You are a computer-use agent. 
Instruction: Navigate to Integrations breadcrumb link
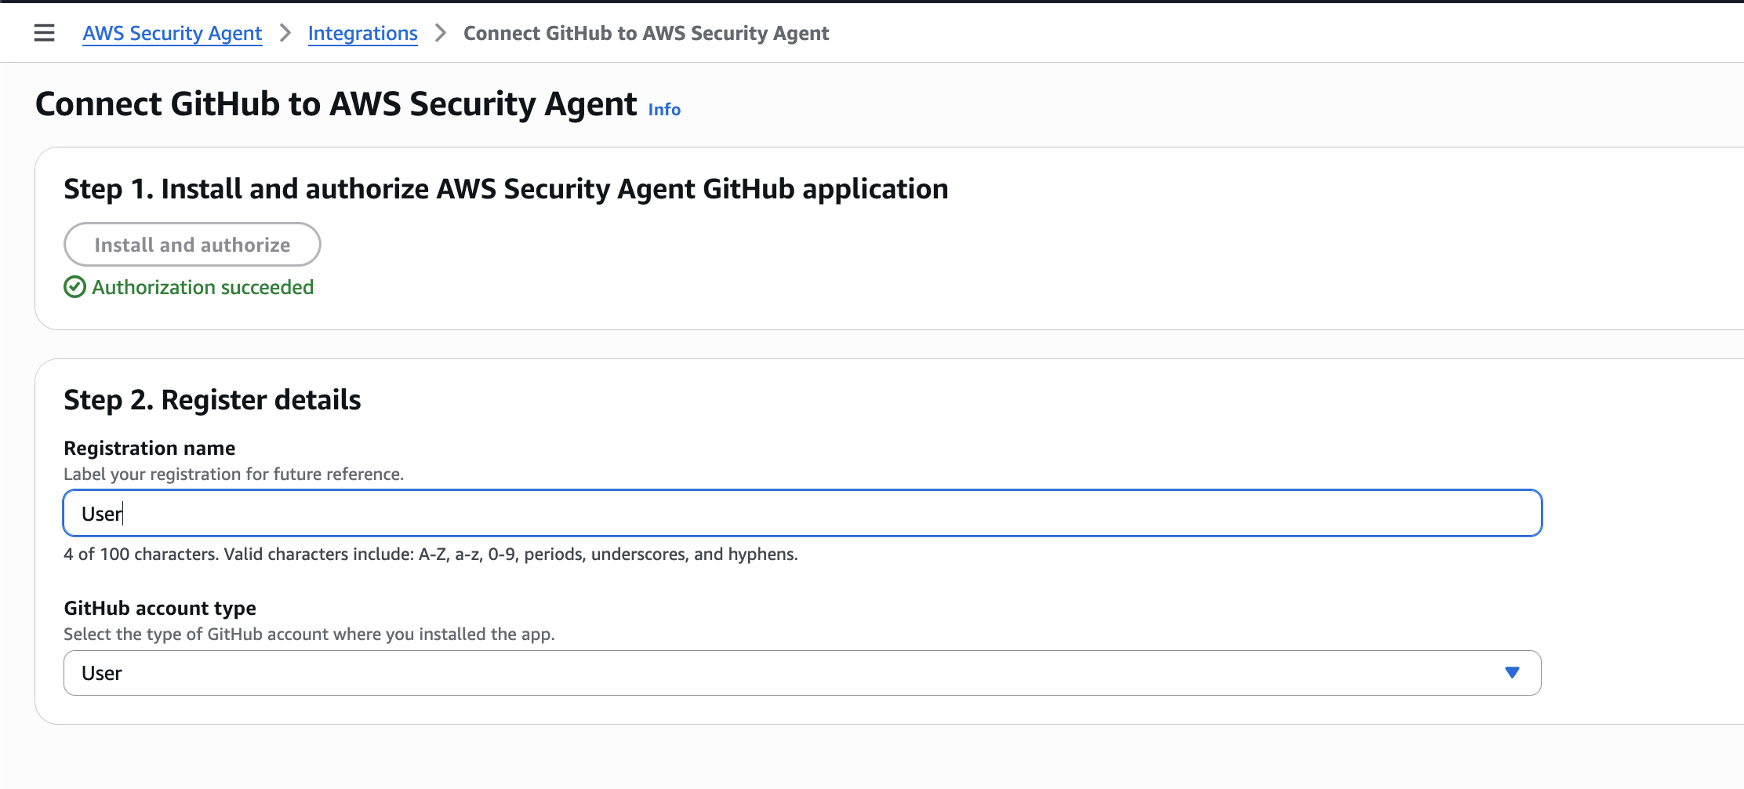coord(362,33)
